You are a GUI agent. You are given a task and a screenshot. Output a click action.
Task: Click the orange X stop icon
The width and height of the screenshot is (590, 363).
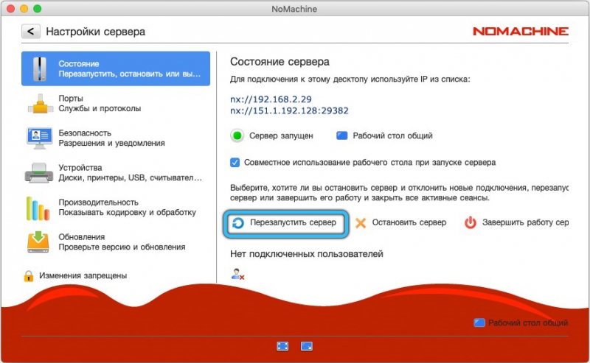pos(361,223)
